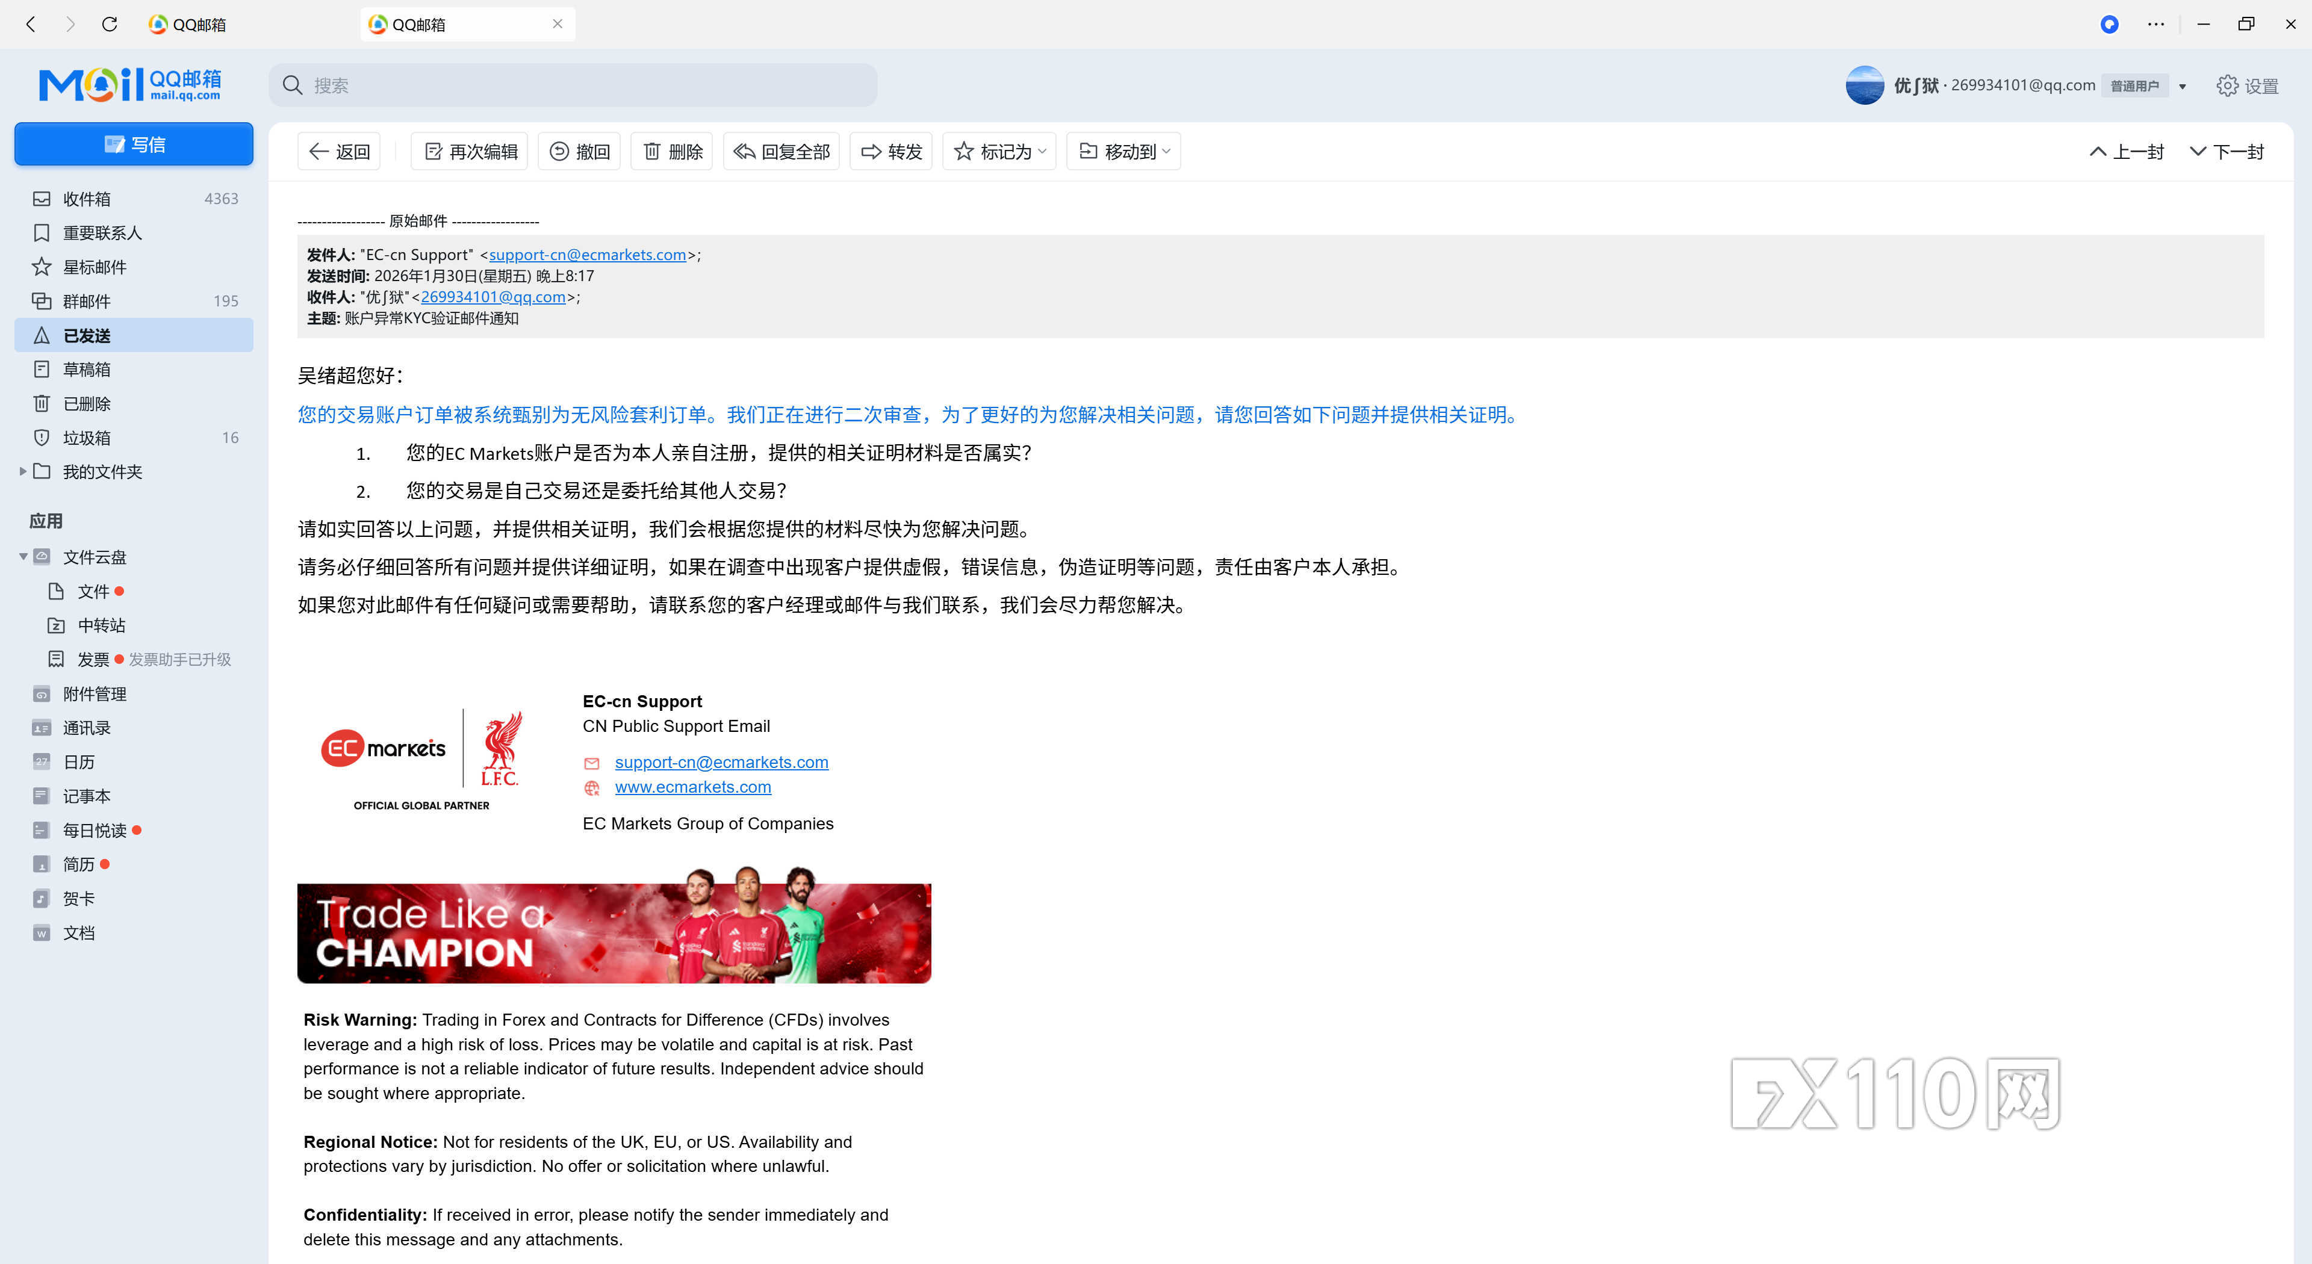Viewport: 2312px width, 1264px height.
Task: Switch to the first QQ邮箱 tab
Action: pyautogui.click(x=187, y=24)
